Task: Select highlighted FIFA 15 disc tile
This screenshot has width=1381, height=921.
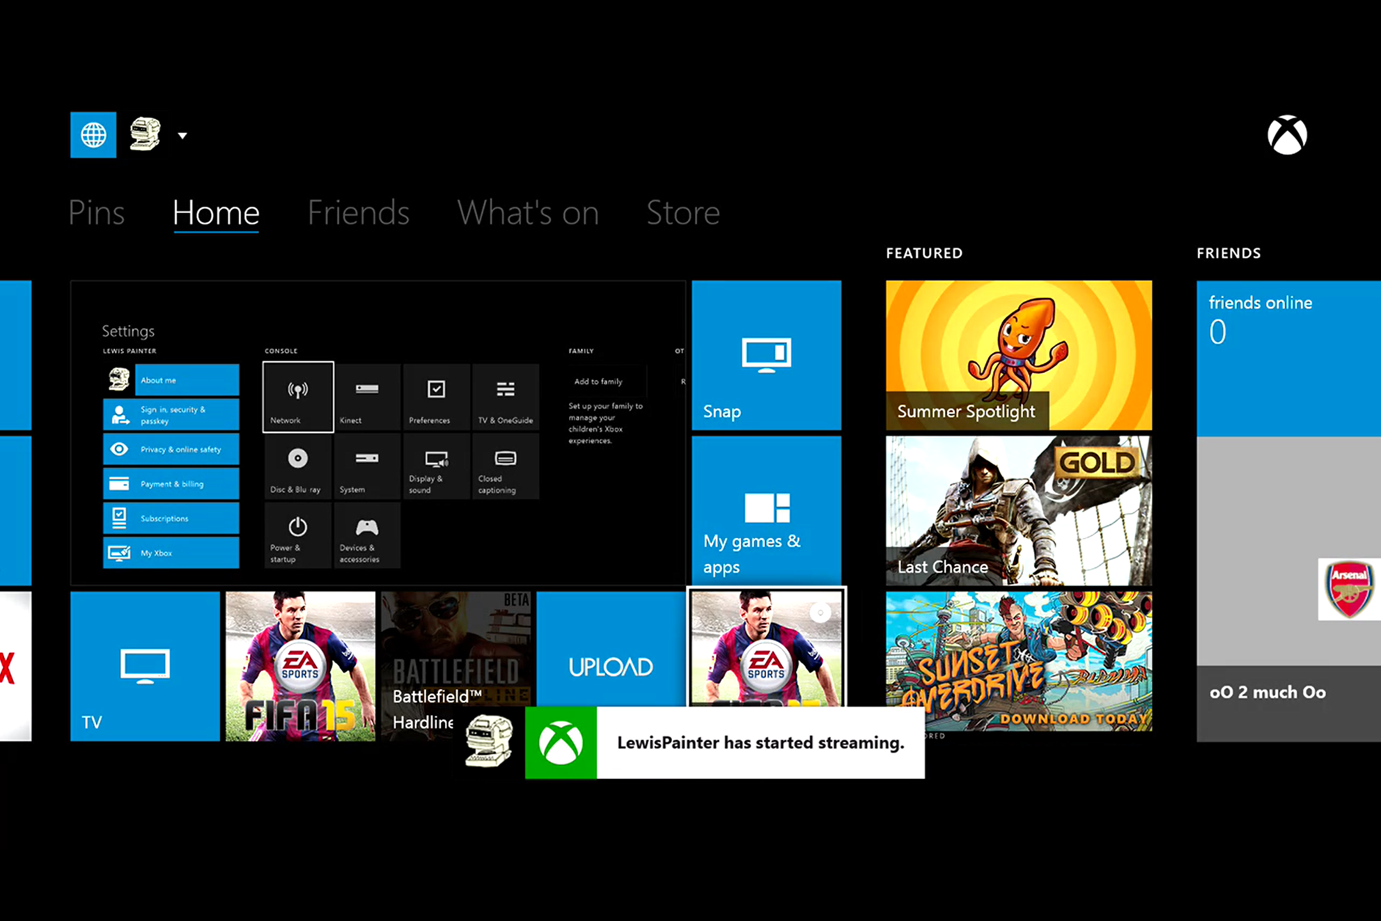Action: [x=767, y=647]
